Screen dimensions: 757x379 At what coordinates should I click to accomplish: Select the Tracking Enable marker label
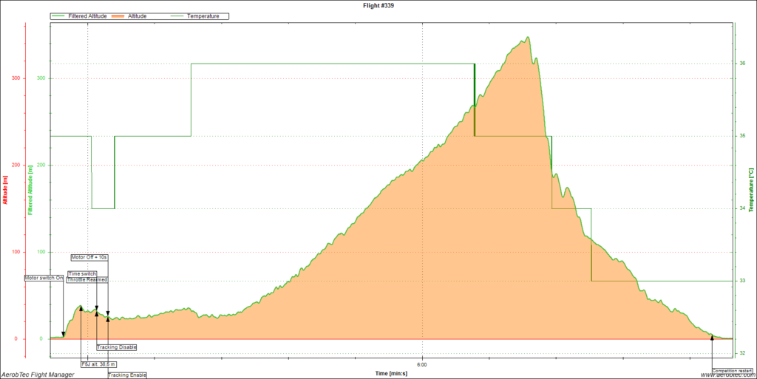[127, 375]
